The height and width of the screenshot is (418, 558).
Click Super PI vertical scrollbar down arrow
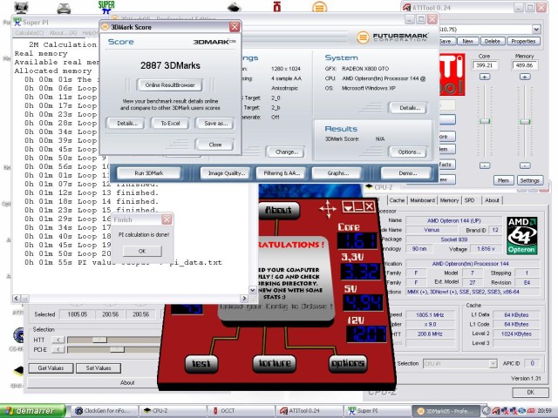coord(252,290)
